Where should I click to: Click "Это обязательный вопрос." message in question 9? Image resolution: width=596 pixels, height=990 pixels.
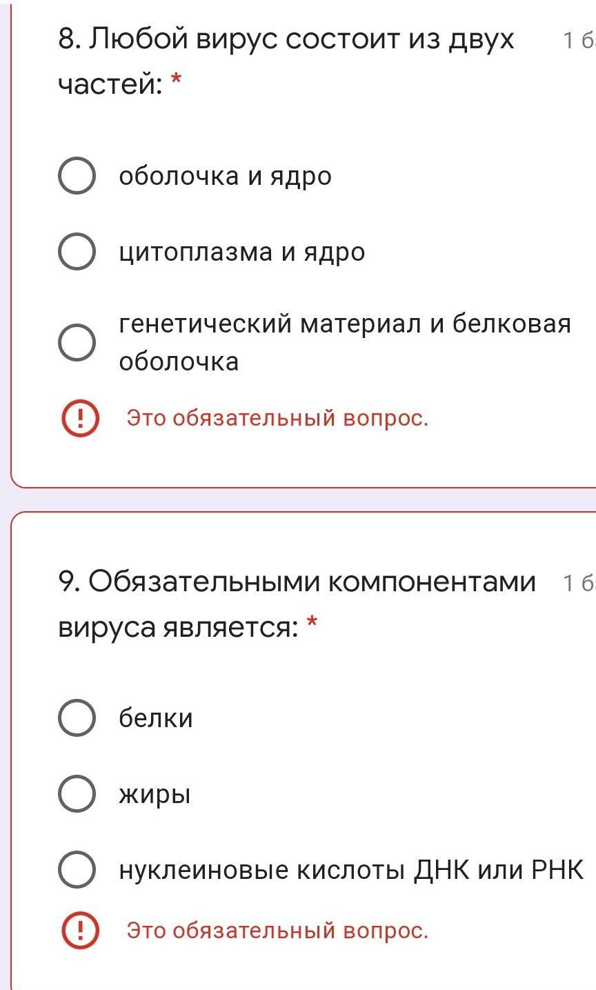click(277, 931)
